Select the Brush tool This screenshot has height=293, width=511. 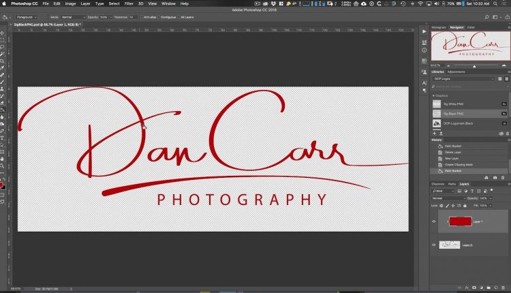click(2, 82)
